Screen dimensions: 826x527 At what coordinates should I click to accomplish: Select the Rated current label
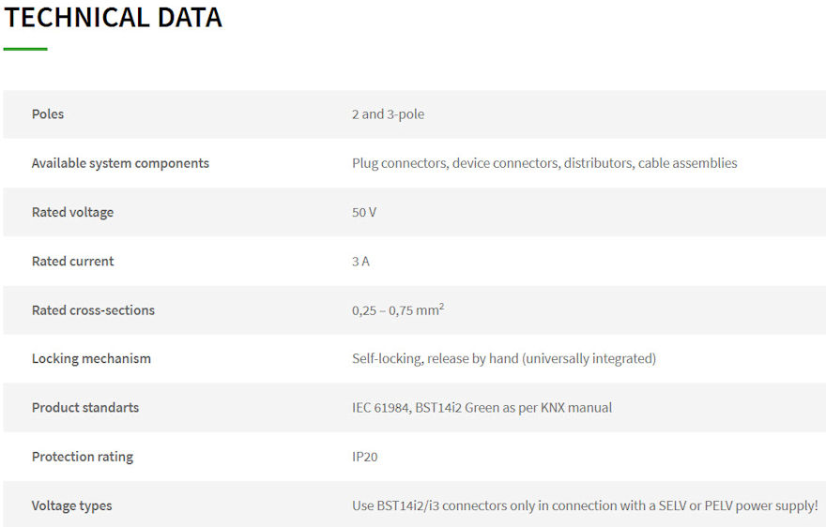pos(72,262)
